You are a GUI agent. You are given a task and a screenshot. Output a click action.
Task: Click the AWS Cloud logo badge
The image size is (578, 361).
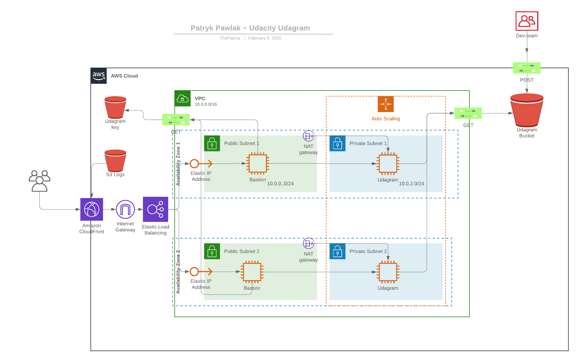click(99, 76)
